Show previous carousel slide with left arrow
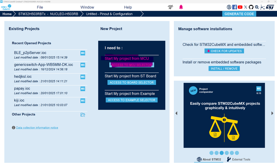The height and width of the screenshot is (167, 277). [176, 113]
